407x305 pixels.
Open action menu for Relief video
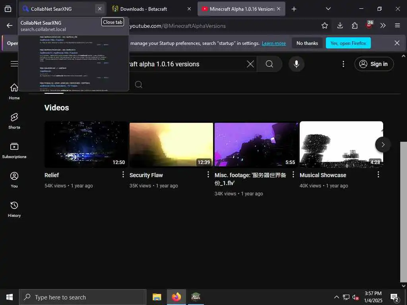[x=123, y=175]
